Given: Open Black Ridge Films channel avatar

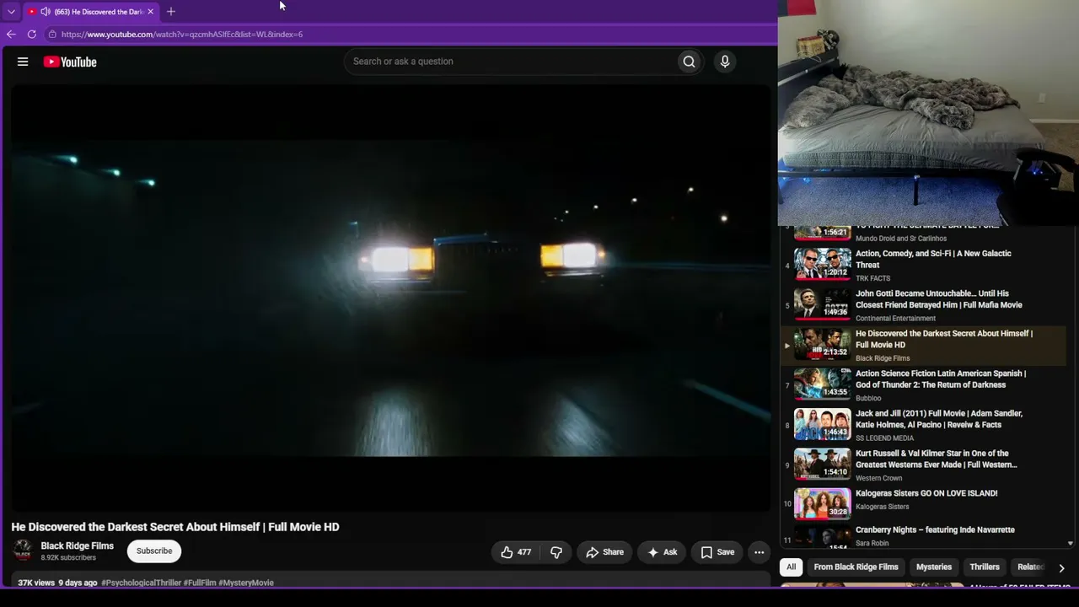Looking at the screenshot, I should [x=23, y=551].
